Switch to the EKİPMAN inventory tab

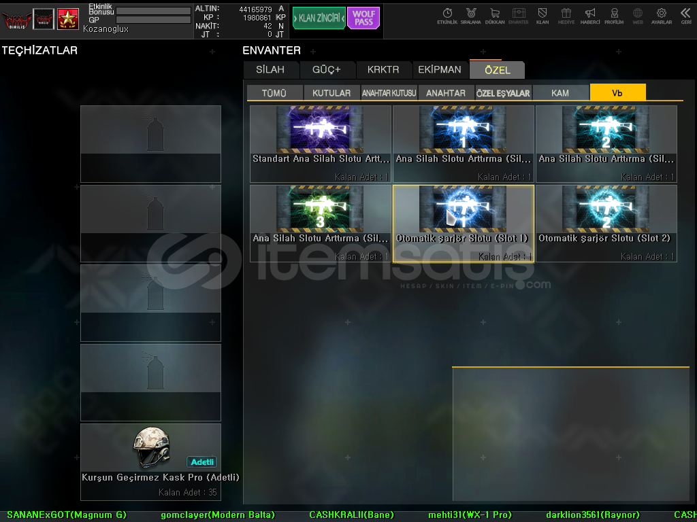440,70
